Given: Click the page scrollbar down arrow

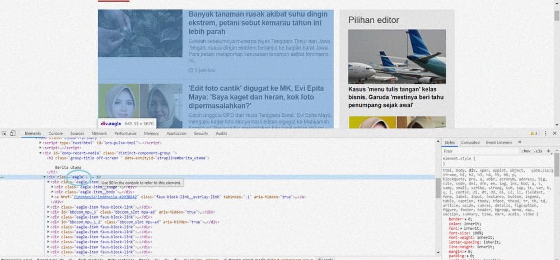Looking at the screenshot, I should pos(557,125).
